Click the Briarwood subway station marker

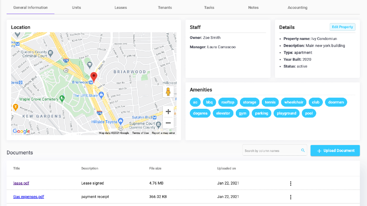point(91,82)
